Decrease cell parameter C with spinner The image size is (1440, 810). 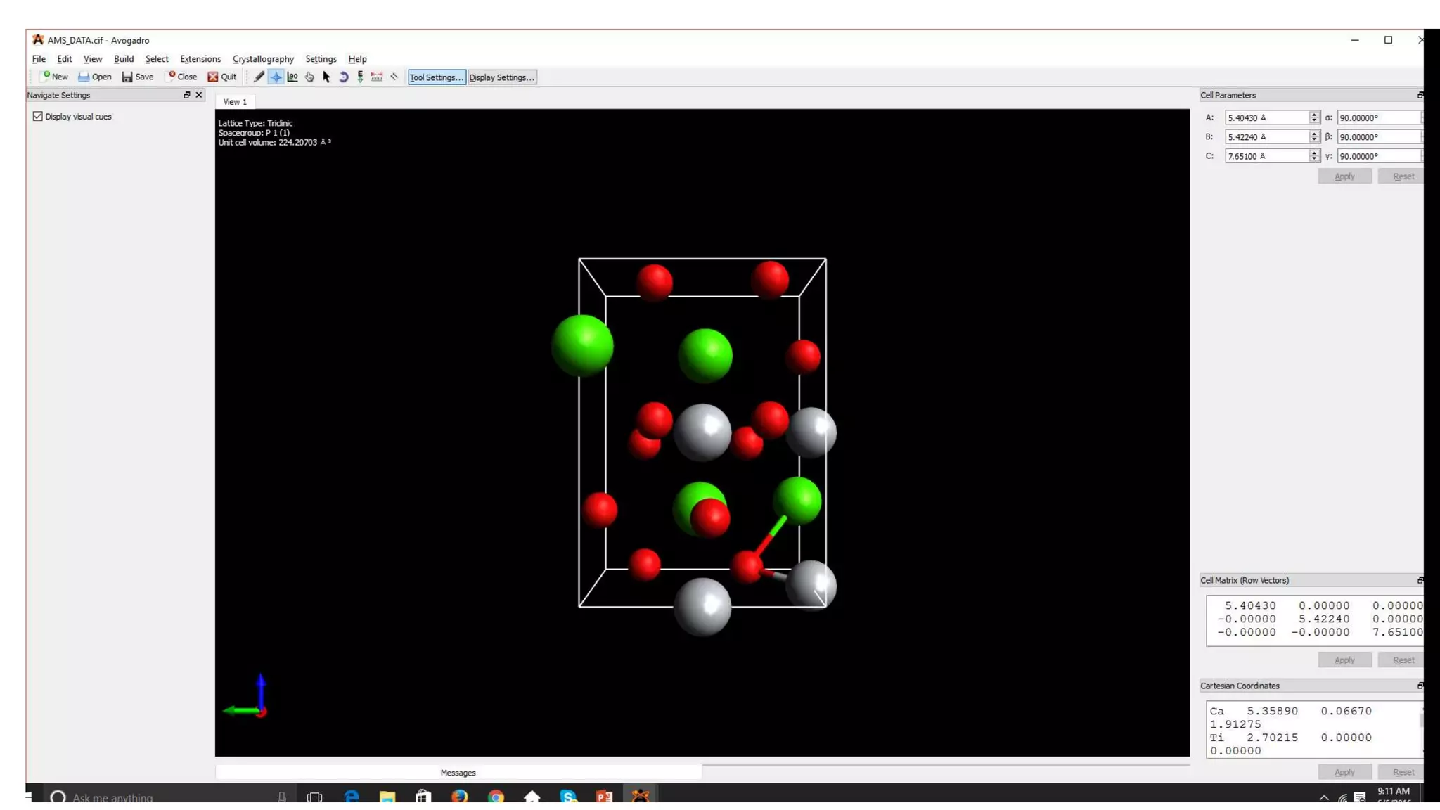1313,159
